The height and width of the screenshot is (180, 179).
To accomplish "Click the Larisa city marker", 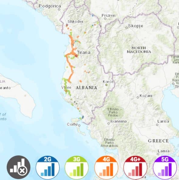I will tap(157, 125).
